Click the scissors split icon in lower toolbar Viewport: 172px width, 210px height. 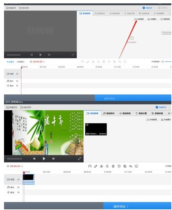(x=101, y=166)
